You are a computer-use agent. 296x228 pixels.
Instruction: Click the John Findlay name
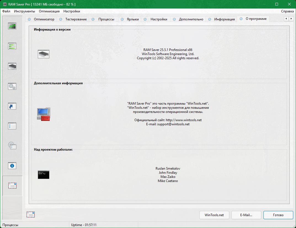168,173
